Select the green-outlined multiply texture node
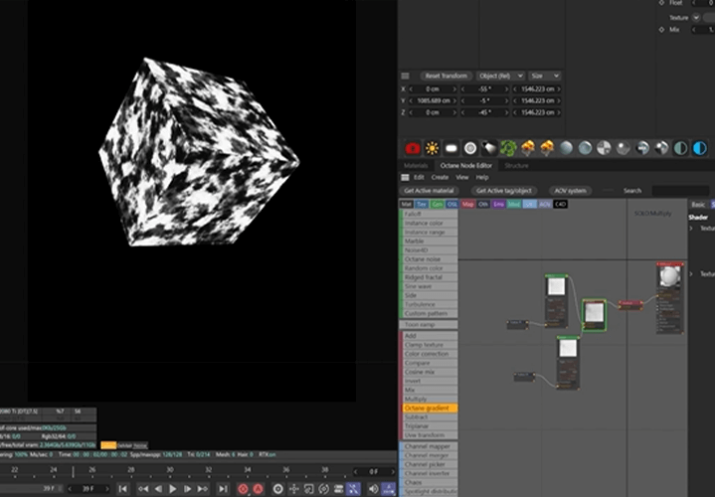Image resolution: width=715 pixels, height=497 pixels. point(594,315)
